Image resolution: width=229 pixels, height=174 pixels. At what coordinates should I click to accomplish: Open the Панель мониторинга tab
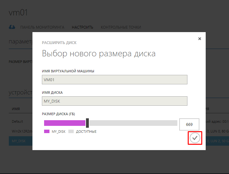(x=42, y=27)
